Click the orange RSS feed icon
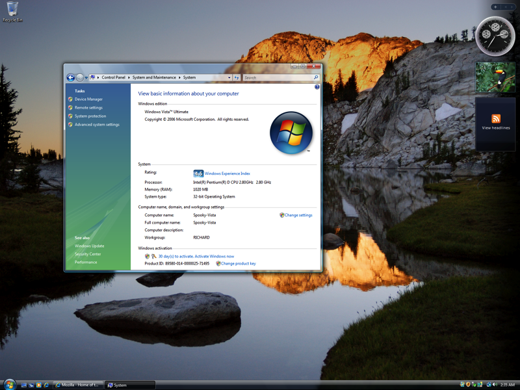The image size is (520, 390). pyautogui.click(x=496, y=118)
